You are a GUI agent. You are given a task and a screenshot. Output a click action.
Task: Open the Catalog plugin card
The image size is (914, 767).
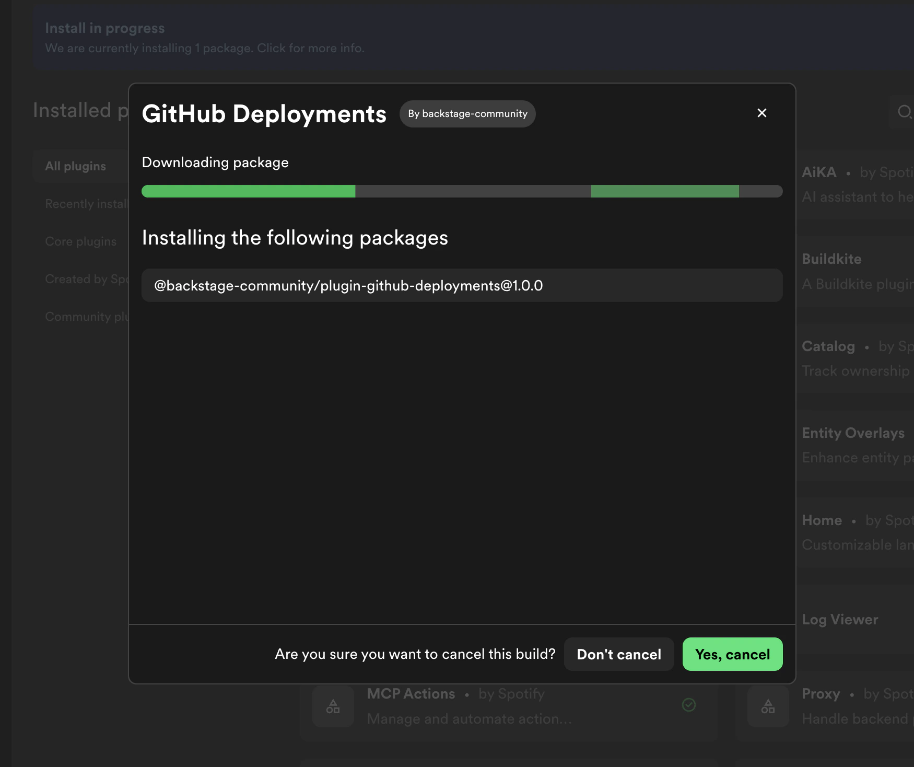click(x=855, y=358)
